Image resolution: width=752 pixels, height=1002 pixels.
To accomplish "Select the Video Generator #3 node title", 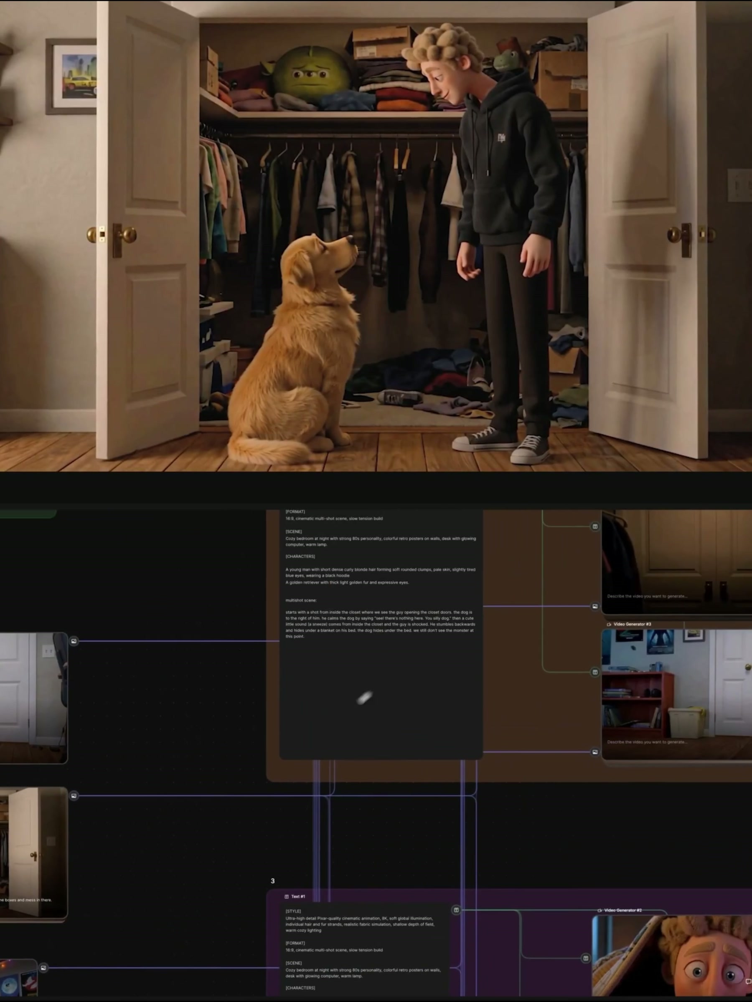I will (x=633, y=624).
